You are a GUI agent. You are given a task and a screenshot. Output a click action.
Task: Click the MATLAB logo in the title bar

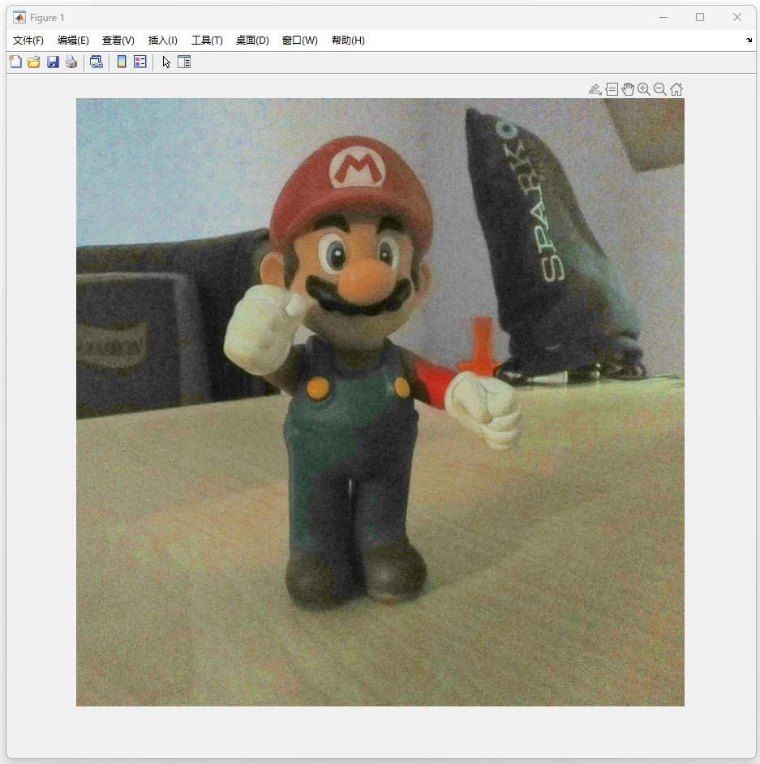point(19,18)
